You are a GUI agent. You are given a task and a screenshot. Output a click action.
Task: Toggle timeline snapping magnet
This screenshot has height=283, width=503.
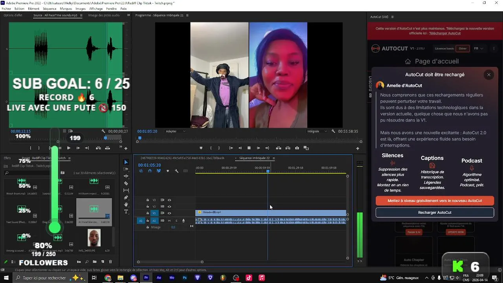pos(150,171)
